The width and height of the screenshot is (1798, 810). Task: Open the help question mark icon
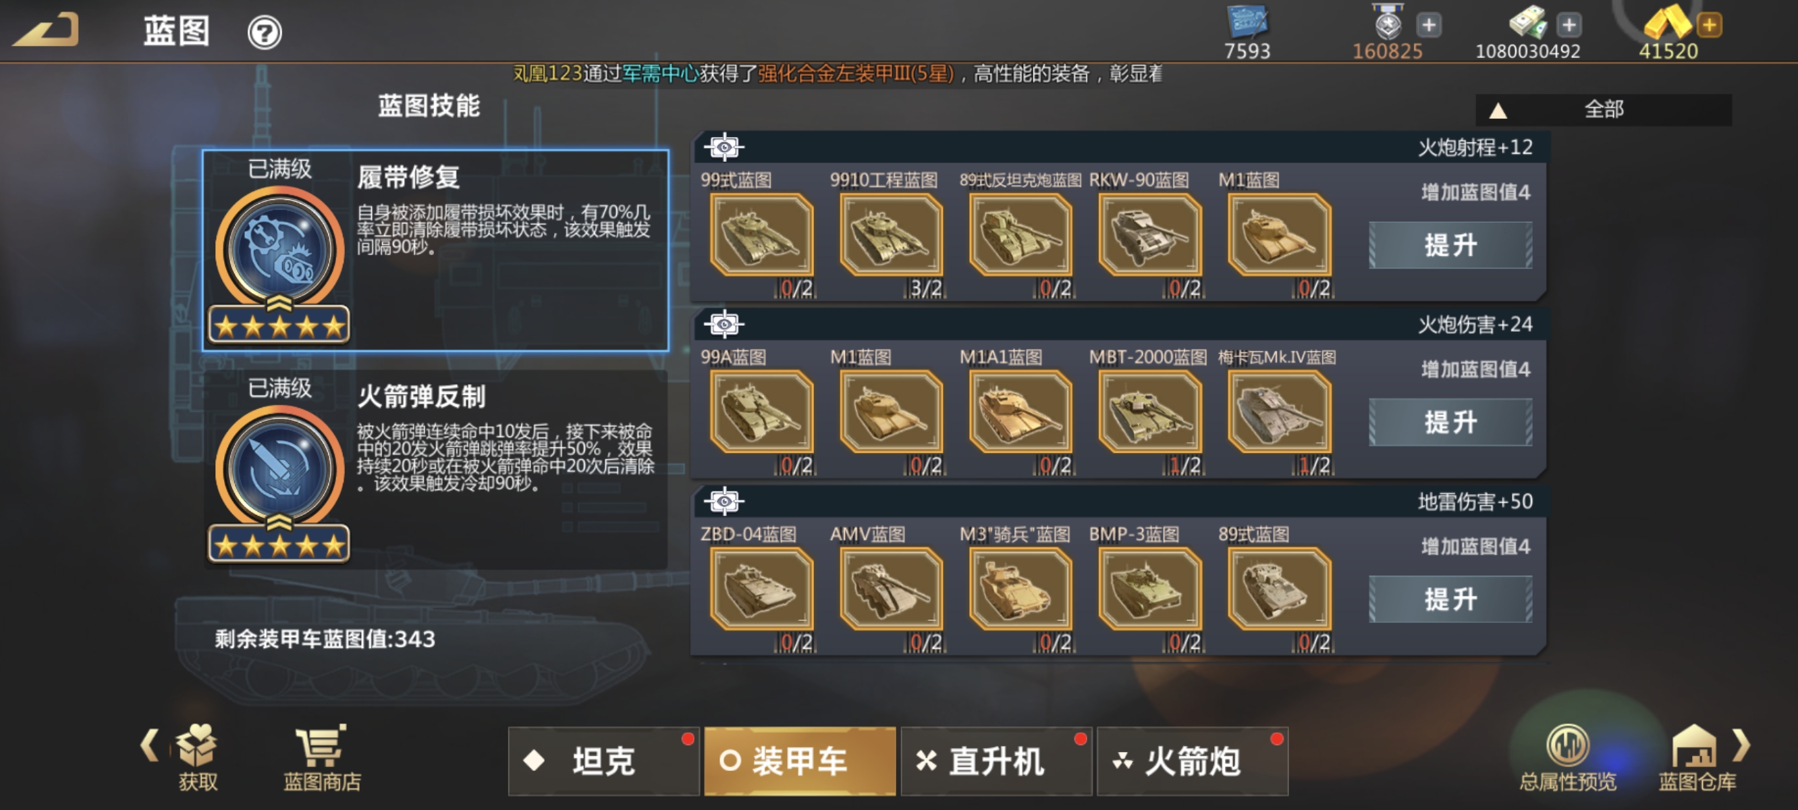click(265, 32)
